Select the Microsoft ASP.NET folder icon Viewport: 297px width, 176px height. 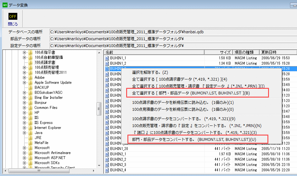30,158
